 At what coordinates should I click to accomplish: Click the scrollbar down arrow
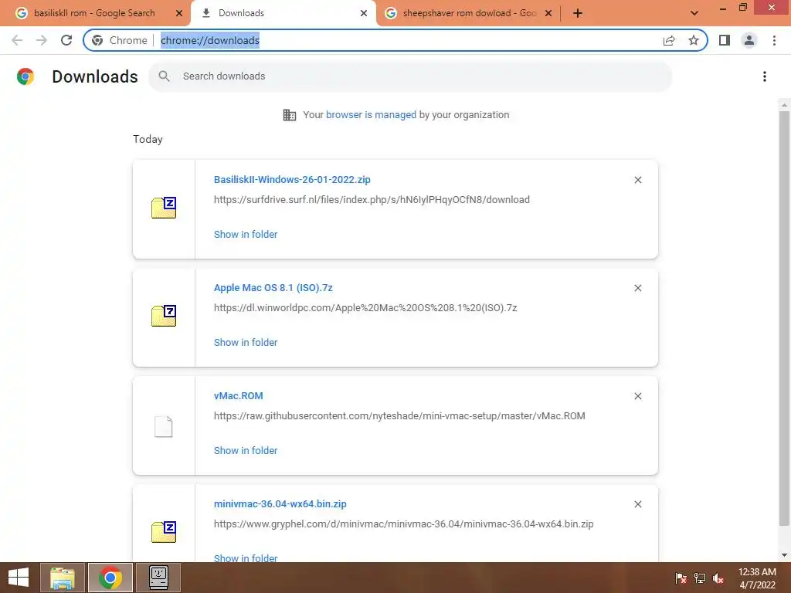pos(784,555)
